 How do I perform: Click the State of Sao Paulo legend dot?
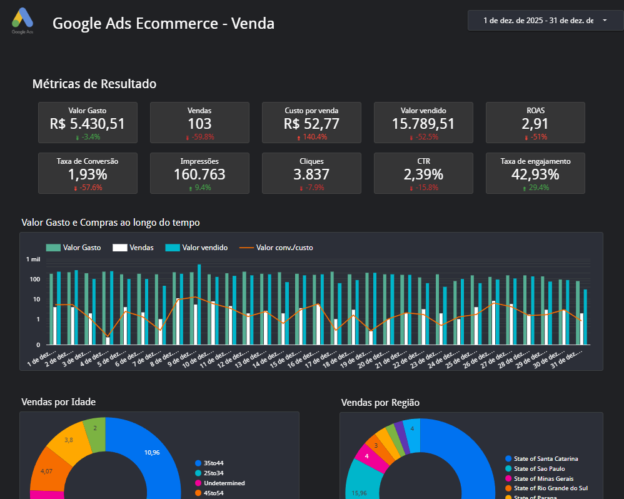point(508,469)
